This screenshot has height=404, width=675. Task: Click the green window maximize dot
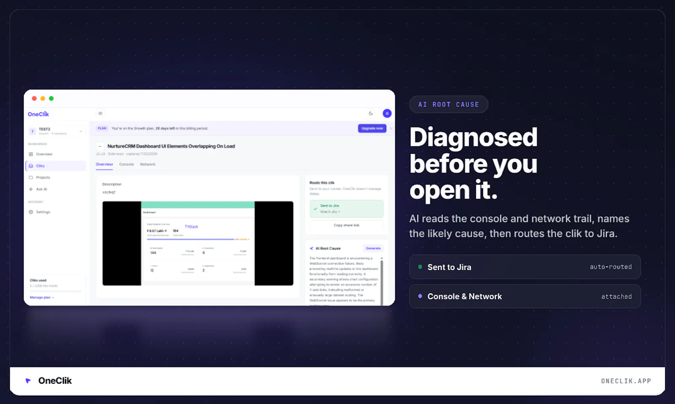51,98
